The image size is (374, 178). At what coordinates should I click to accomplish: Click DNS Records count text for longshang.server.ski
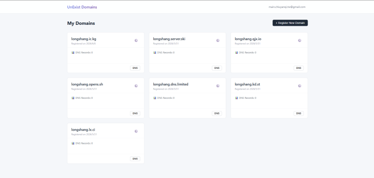coord(166,52)
